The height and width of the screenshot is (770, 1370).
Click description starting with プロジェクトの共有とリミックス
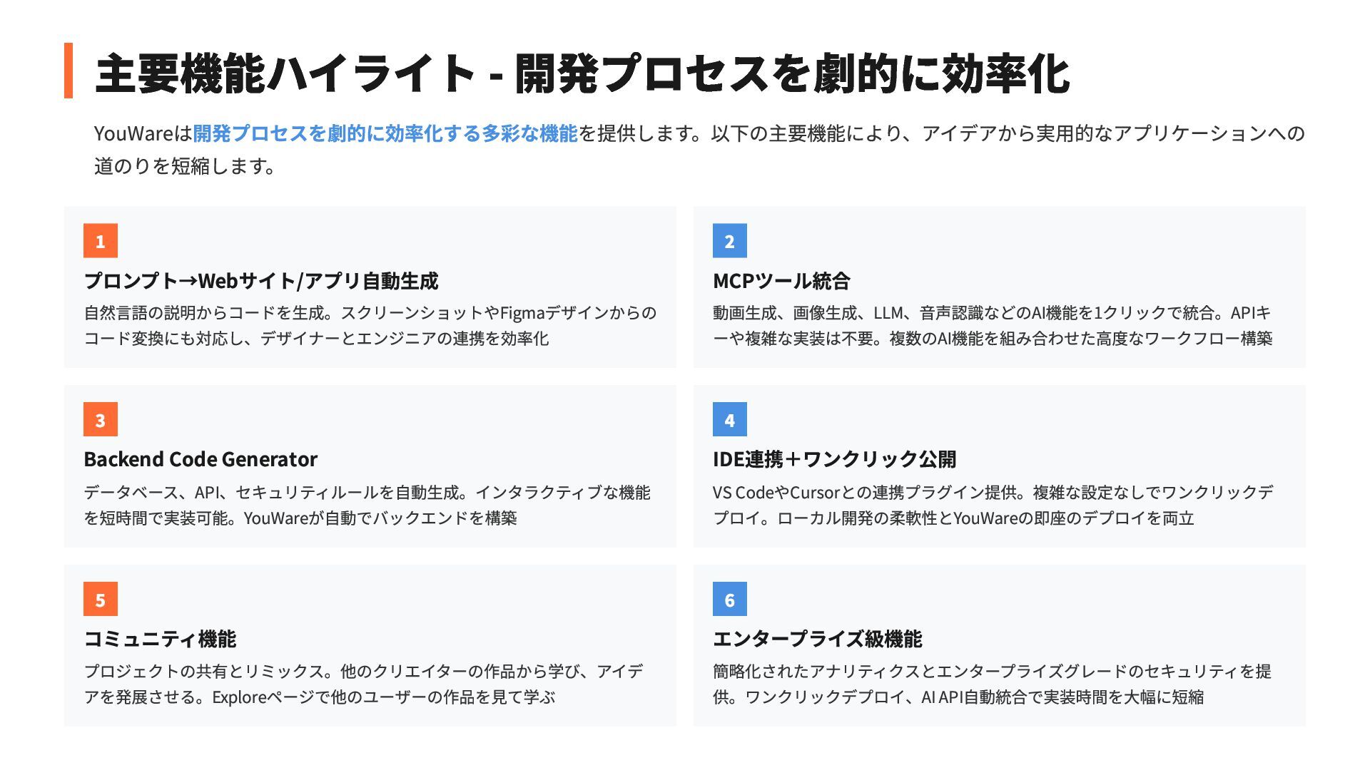(x=364, y=684)
